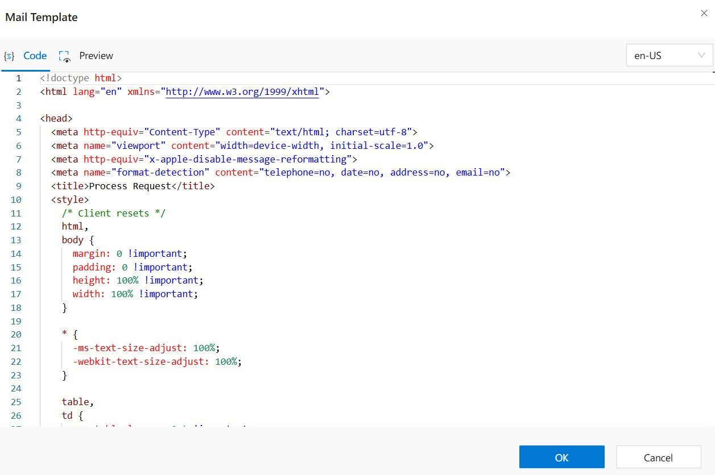Click line number 10 in gutter

coord(16,199)
